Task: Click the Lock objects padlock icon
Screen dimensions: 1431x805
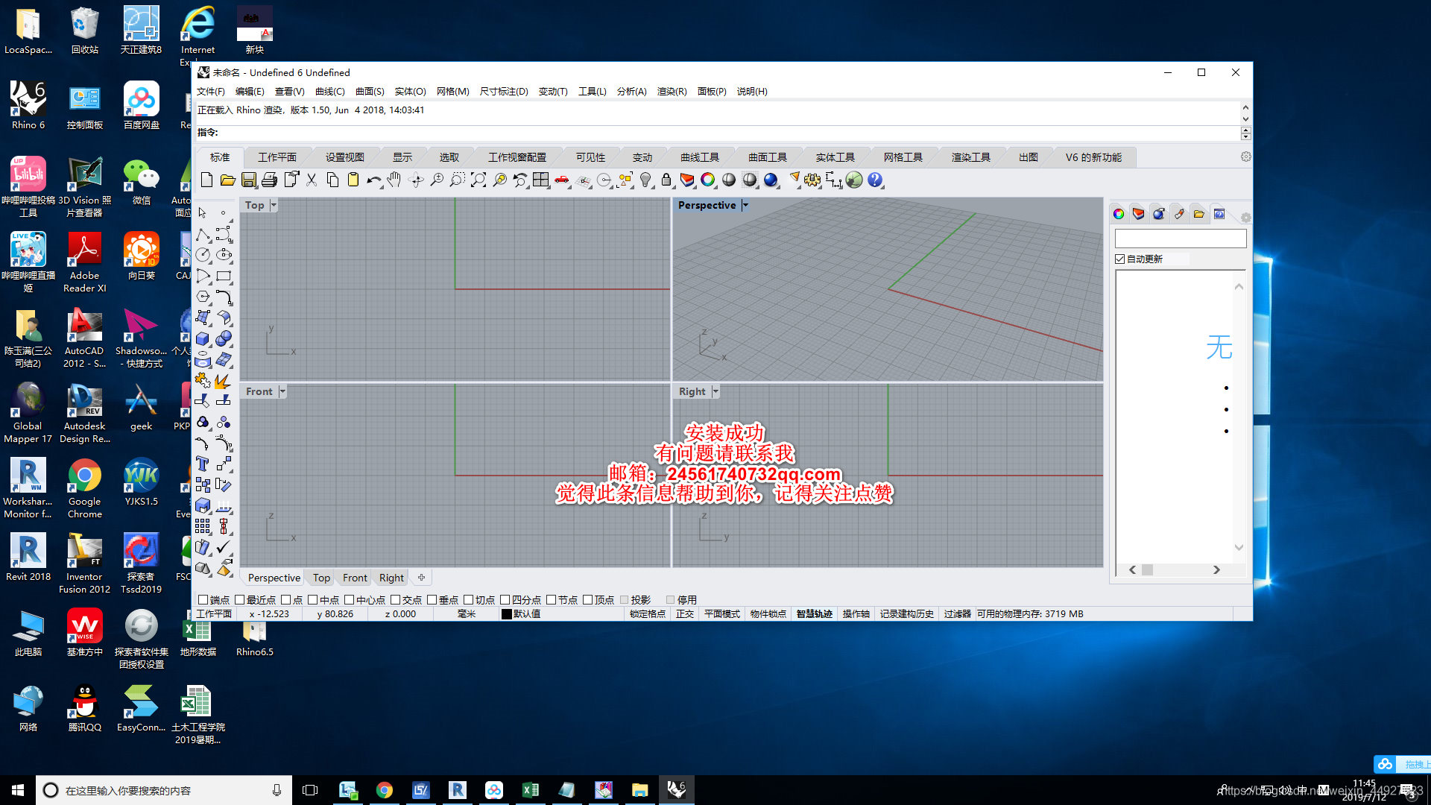Action: (x=666, y=180)
